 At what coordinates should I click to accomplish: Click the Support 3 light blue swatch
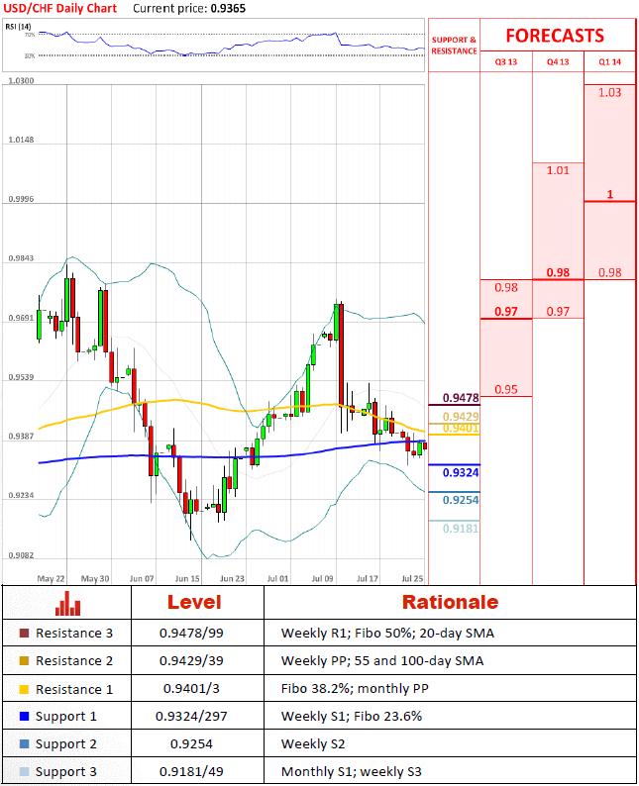pyautogui.click(x=24, y=771)
